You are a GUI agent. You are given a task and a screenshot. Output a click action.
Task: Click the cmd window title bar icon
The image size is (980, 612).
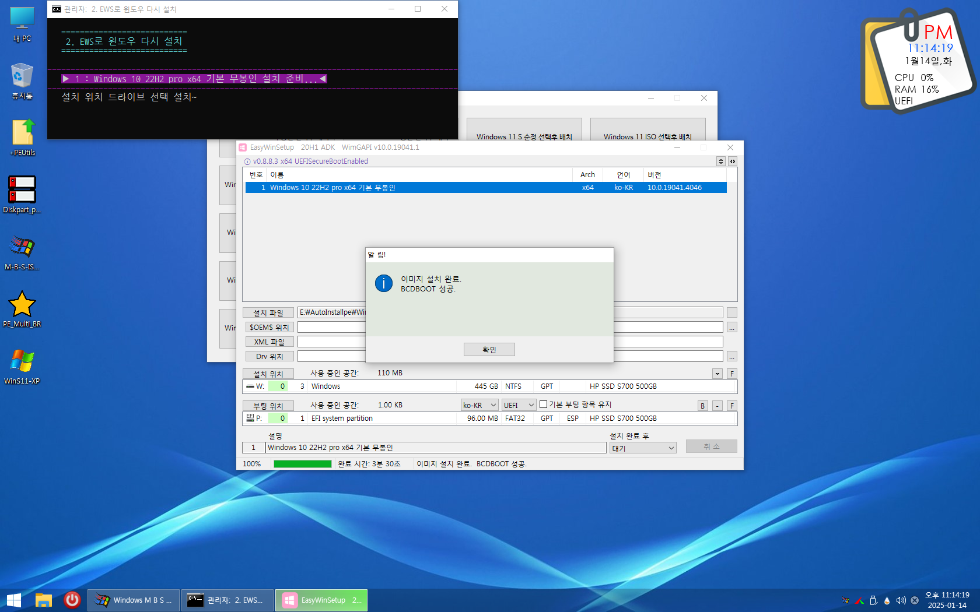tap(57, 9)
